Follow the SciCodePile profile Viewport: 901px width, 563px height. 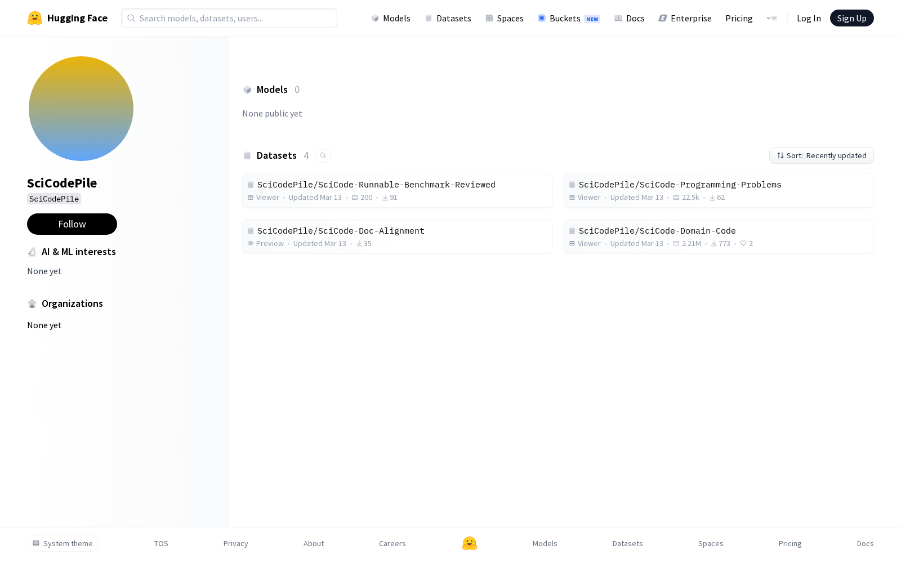point(72,224)
